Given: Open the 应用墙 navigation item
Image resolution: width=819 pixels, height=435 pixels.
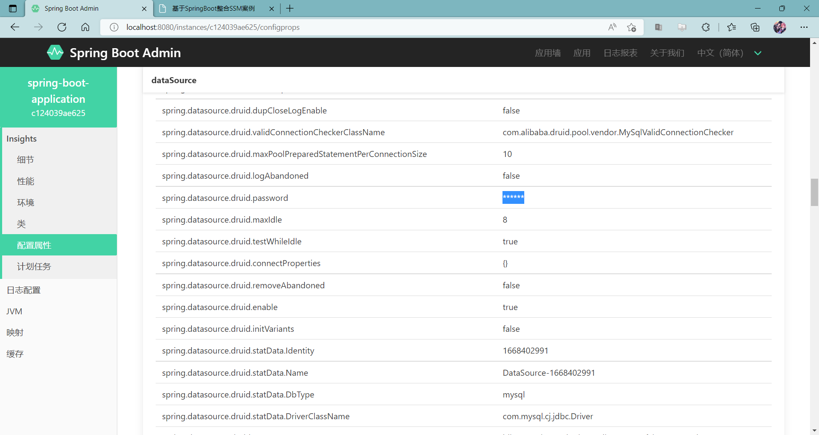Looking at the screenshot, I should tap(548, 53).
